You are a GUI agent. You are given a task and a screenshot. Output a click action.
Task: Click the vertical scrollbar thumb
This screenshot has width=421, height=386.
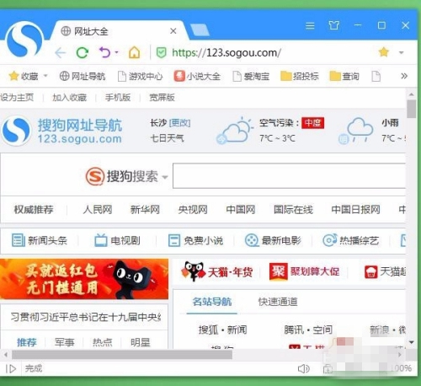coord(412,109)
